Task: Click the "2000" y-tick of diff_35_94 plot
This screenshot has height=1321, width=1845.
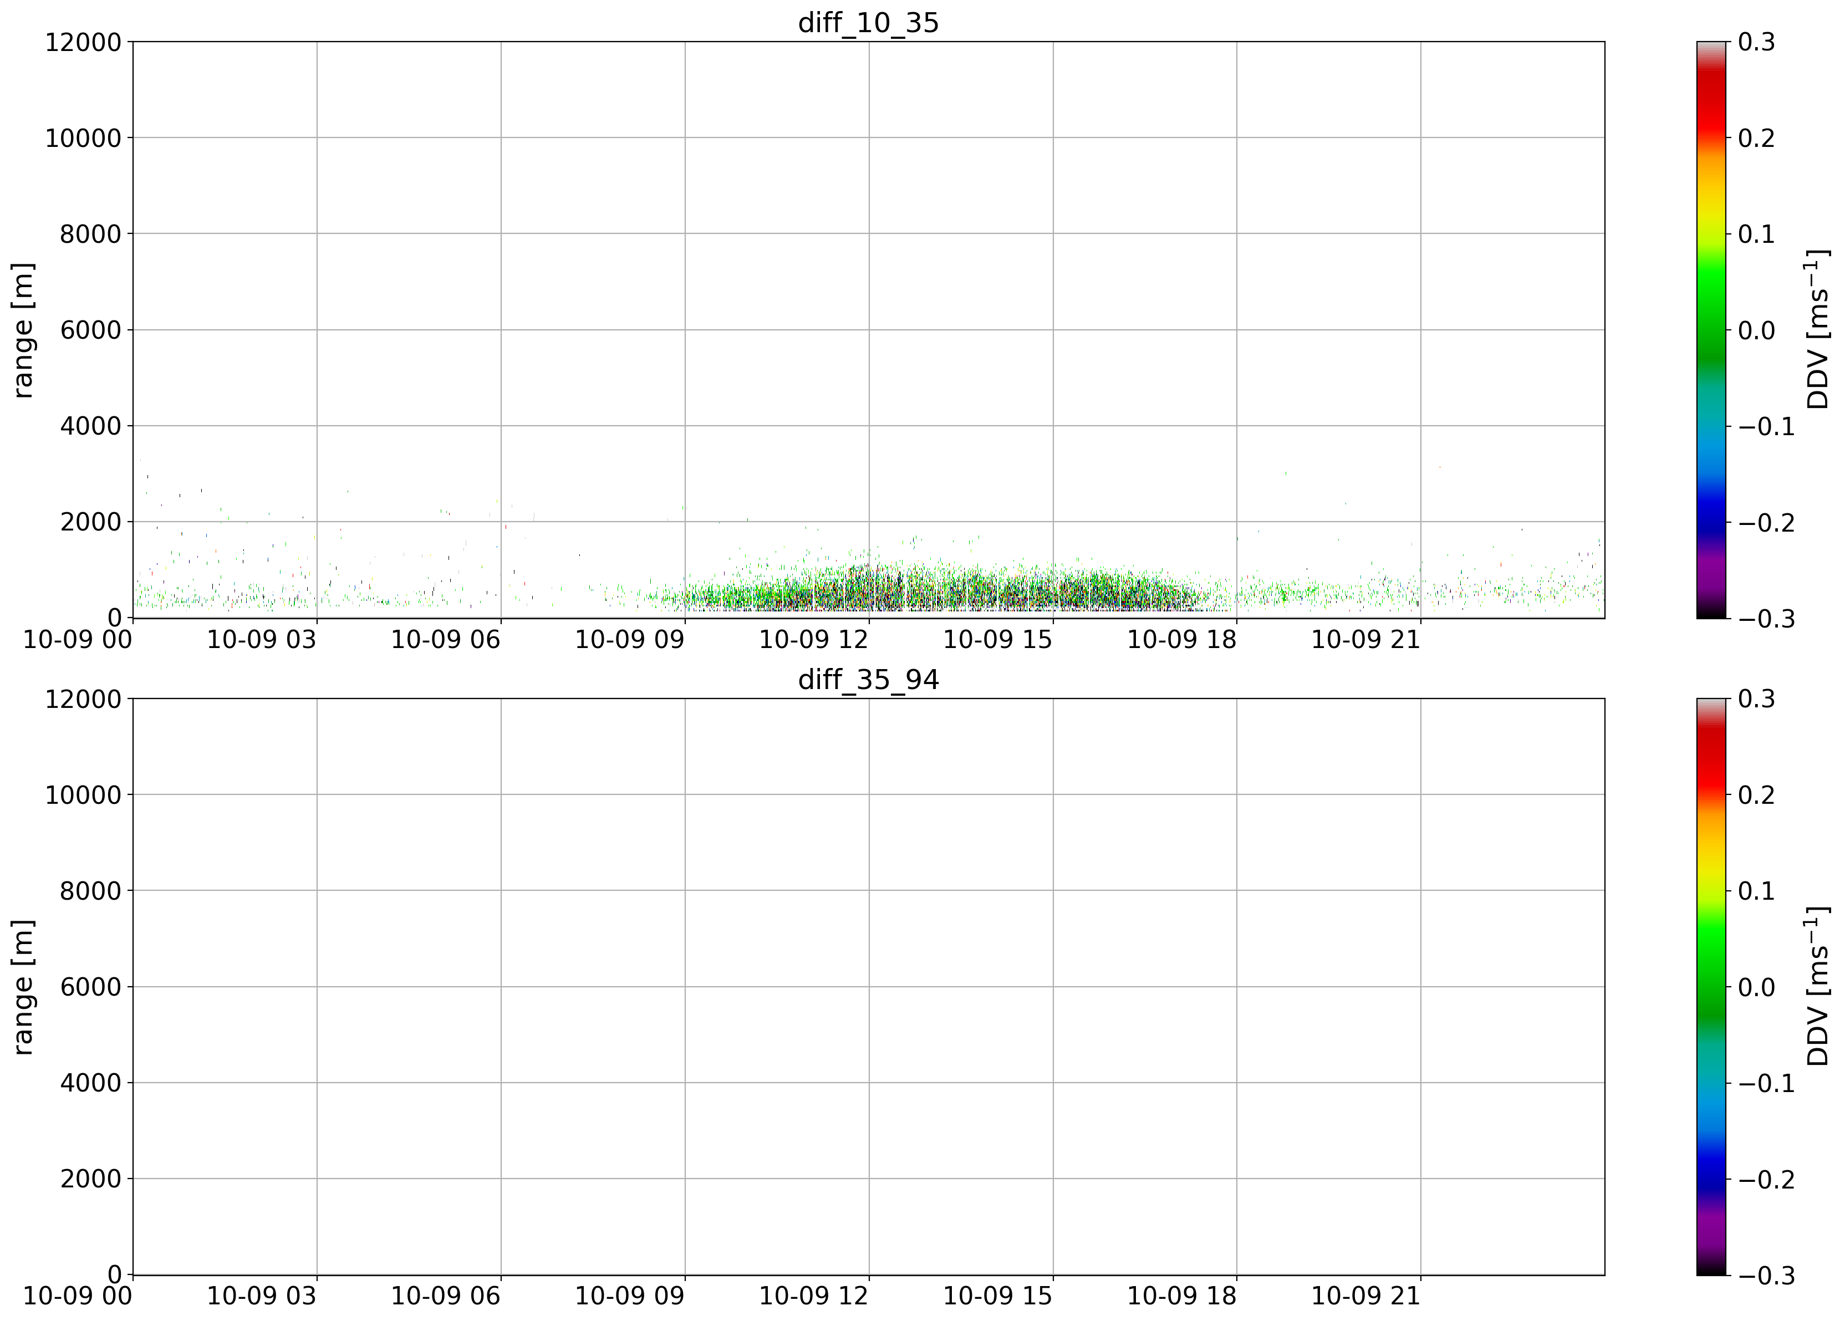Action: tap(91, 1179)
